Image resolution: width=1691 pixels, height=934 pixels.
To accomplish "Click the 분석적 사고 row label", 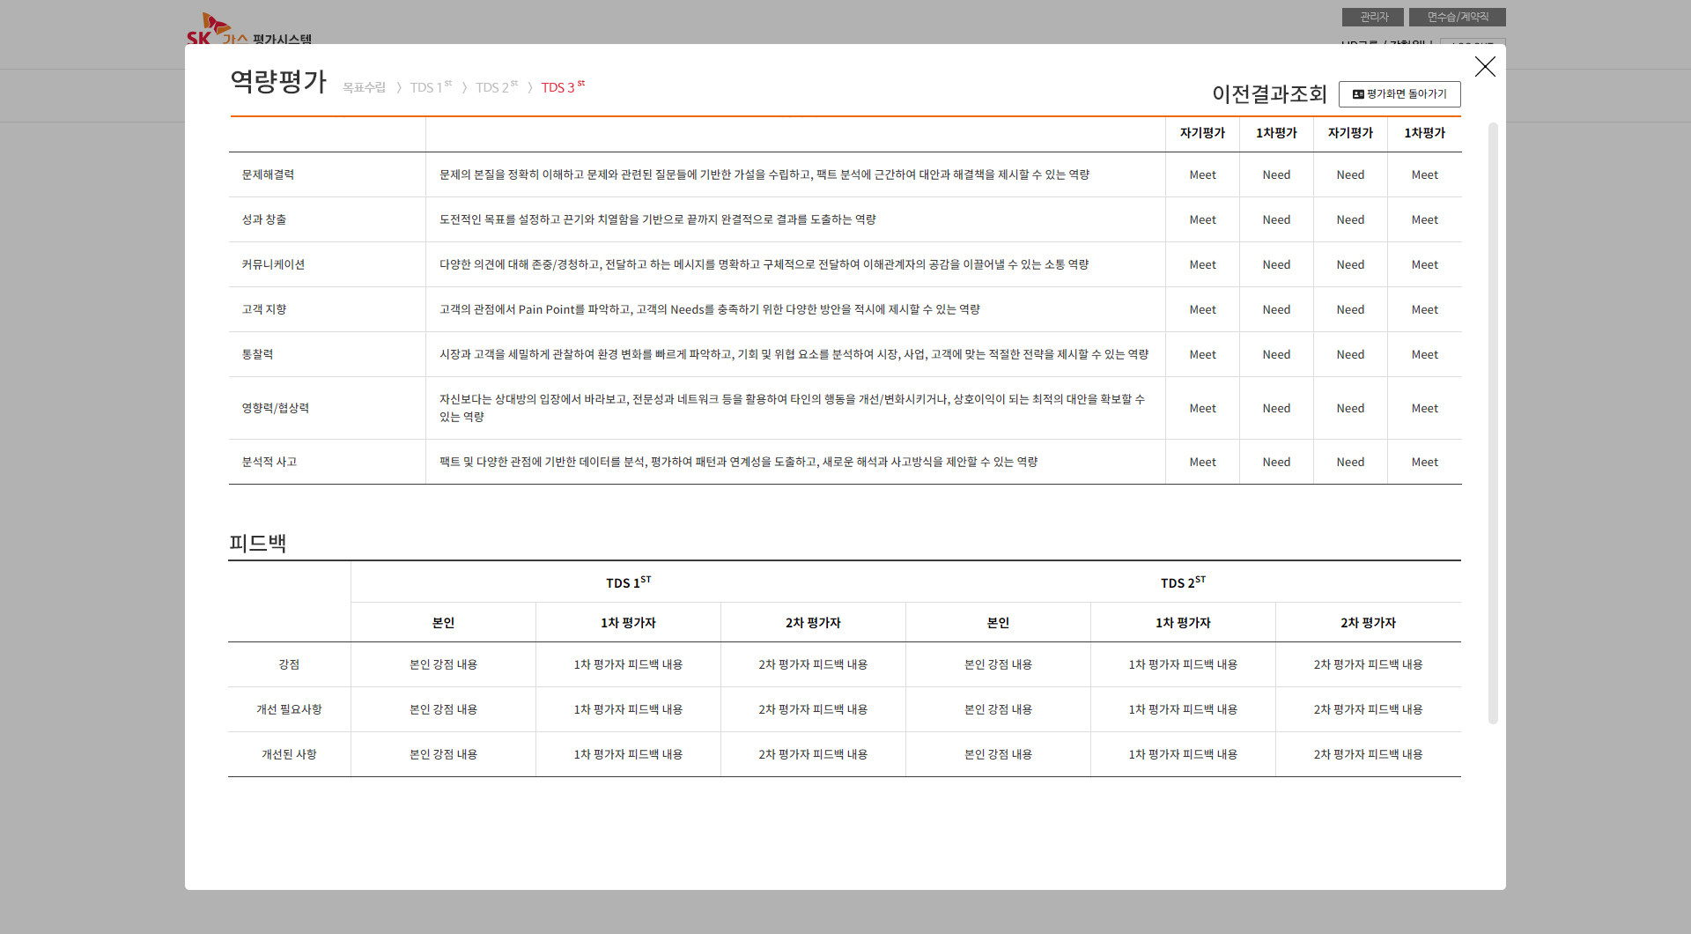I will [x=270, y=462].
